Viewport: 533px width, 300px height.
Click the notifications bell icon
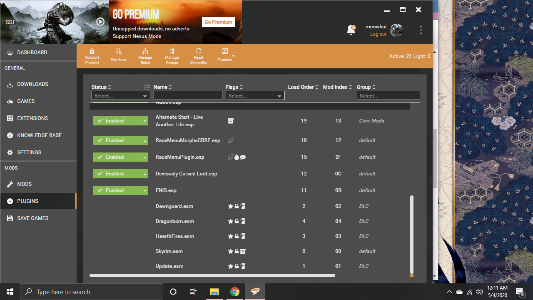351,30
